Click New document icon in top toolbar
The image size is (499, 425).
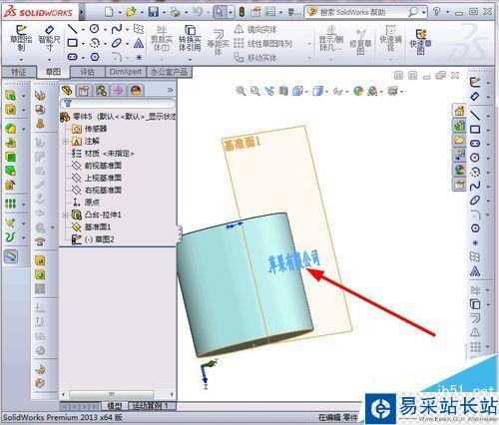(x=109, y=12)
